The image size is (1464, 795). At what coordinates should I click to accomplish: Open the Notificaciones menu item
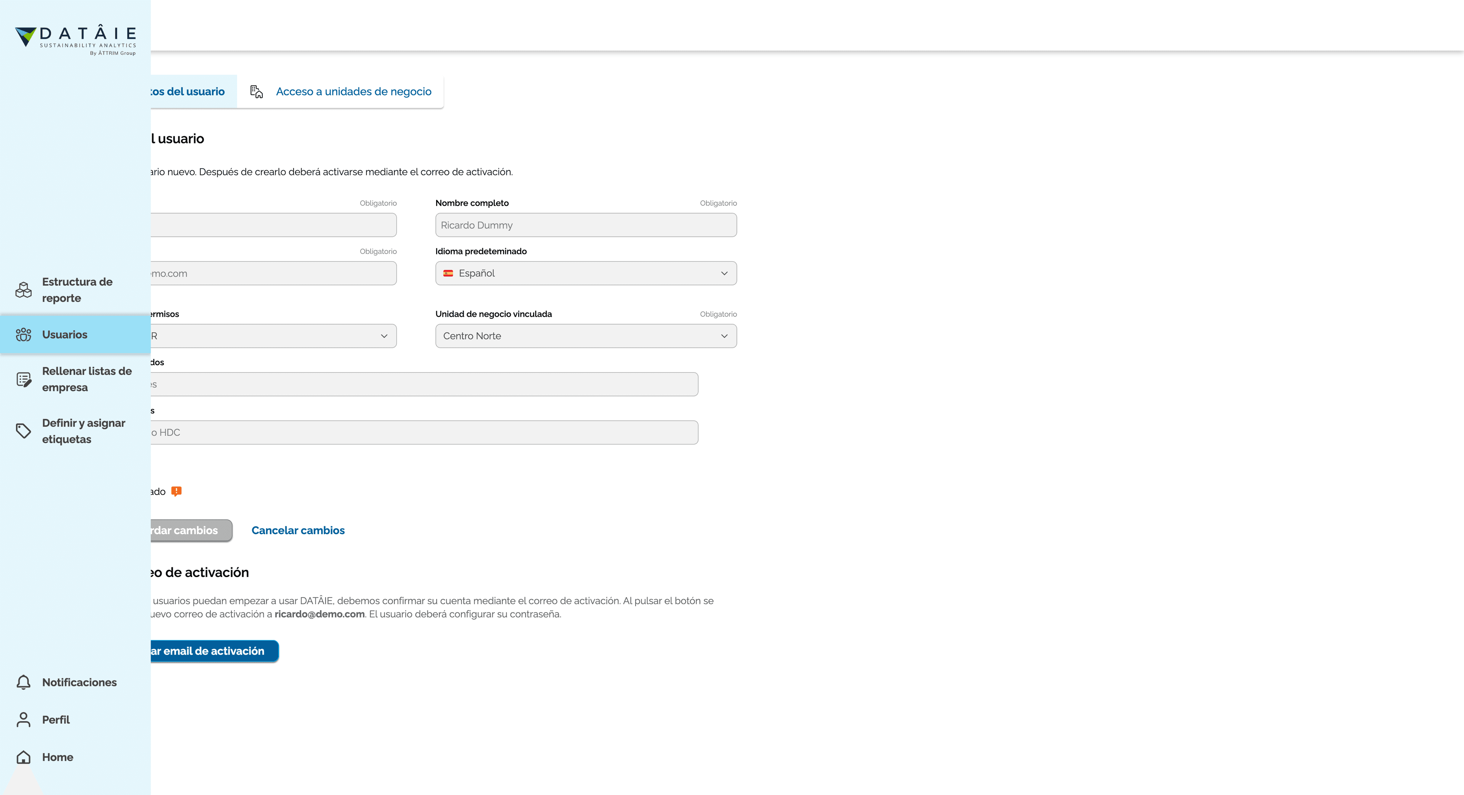coord(75,683)
